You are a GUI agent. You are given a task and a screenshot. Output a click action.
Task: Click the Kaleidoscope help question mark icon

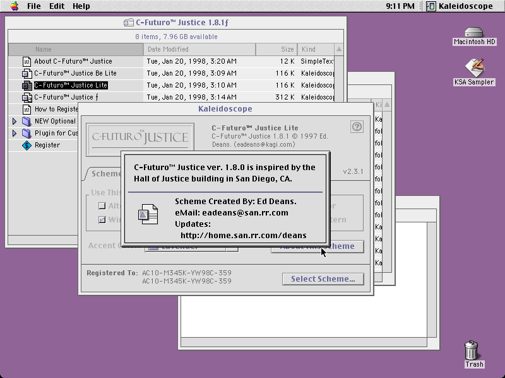click(357, 127)
